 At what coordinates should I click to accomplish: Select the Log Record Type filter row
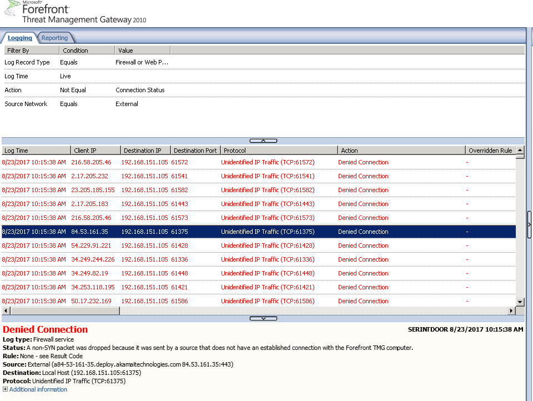pos(27,62)
